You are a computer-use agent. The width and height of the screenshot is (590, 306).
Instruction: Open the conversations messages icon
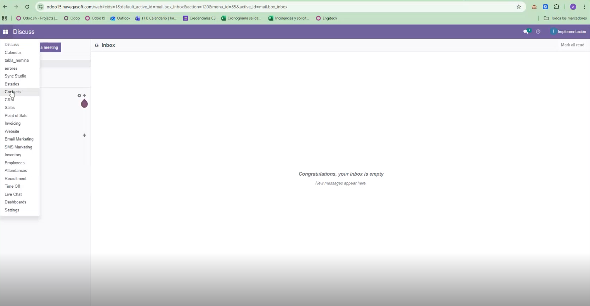[x=526, y=32]
